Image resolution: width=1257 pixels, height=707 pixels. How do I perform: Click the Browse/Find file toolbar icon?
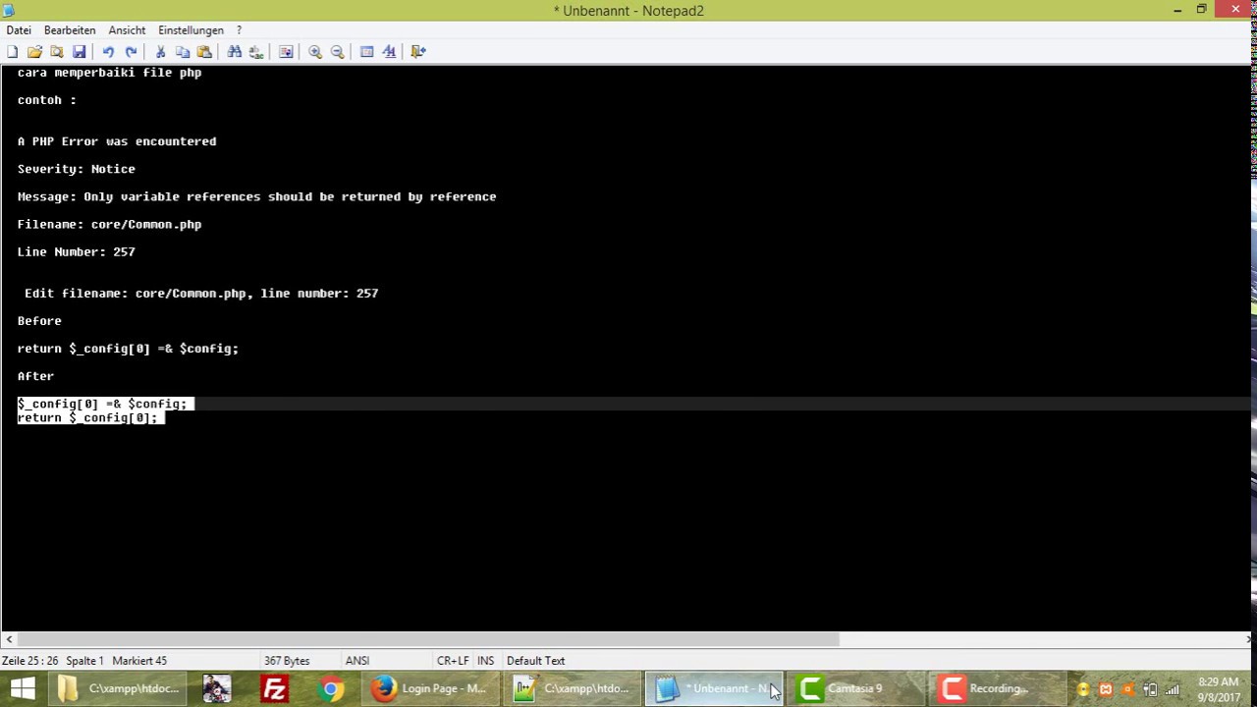click(57, 52)
